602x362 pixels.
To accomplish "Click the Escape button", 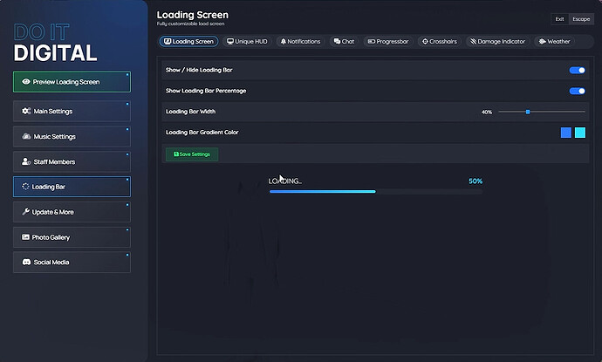I will point(581,19).
